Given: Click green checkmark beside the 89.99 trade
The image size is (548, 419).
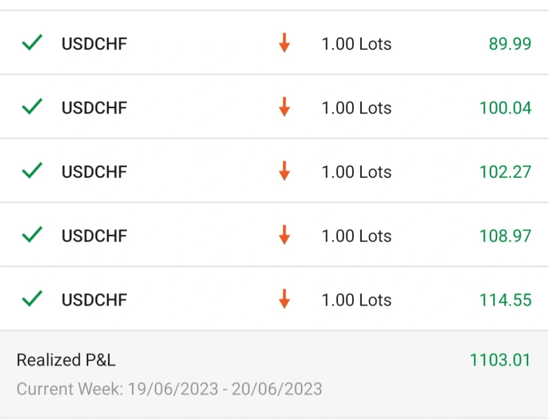Looking at the screenshot, I should 32,43.
